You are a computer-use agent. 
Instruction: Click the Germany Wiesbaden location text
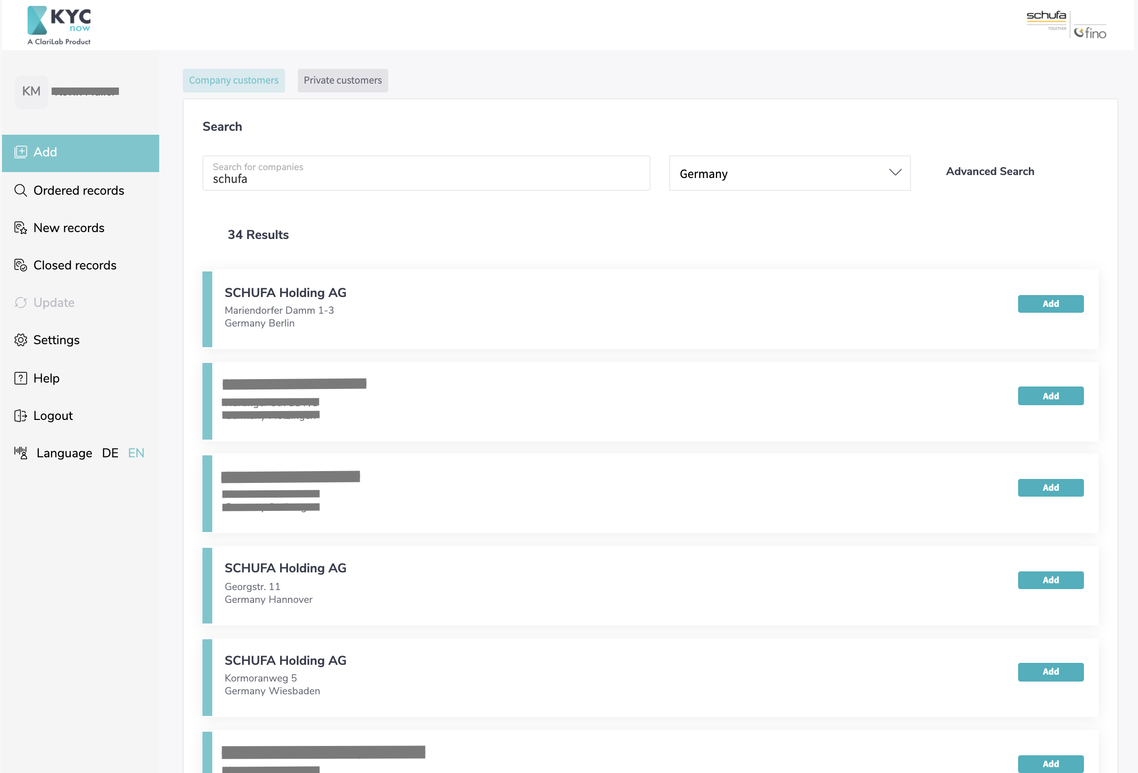pos(272,691)
